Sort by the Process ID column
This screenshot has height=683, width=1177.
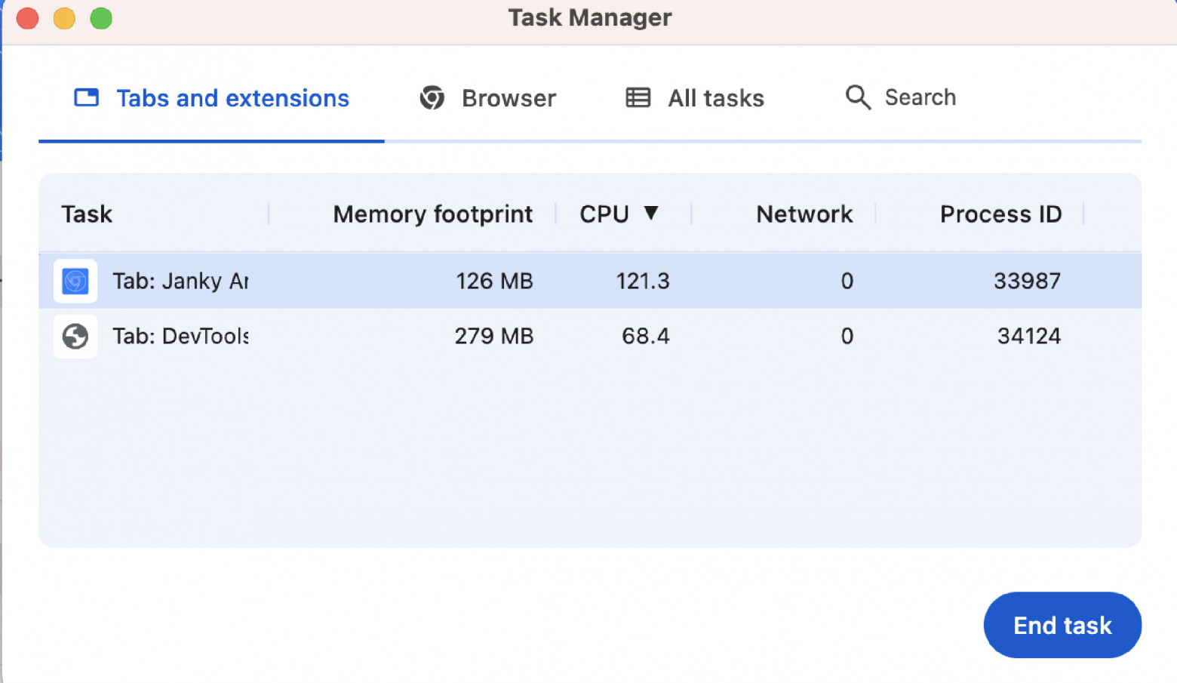coord(1000,214)
